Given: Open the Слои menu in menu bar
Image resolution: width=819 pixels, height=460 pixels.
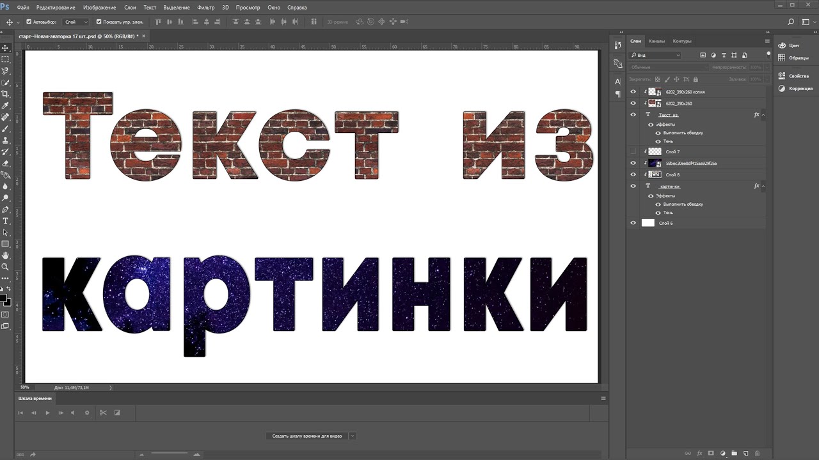Looking at the screenshot, I should pyautogui.click(x=130, y=8).
